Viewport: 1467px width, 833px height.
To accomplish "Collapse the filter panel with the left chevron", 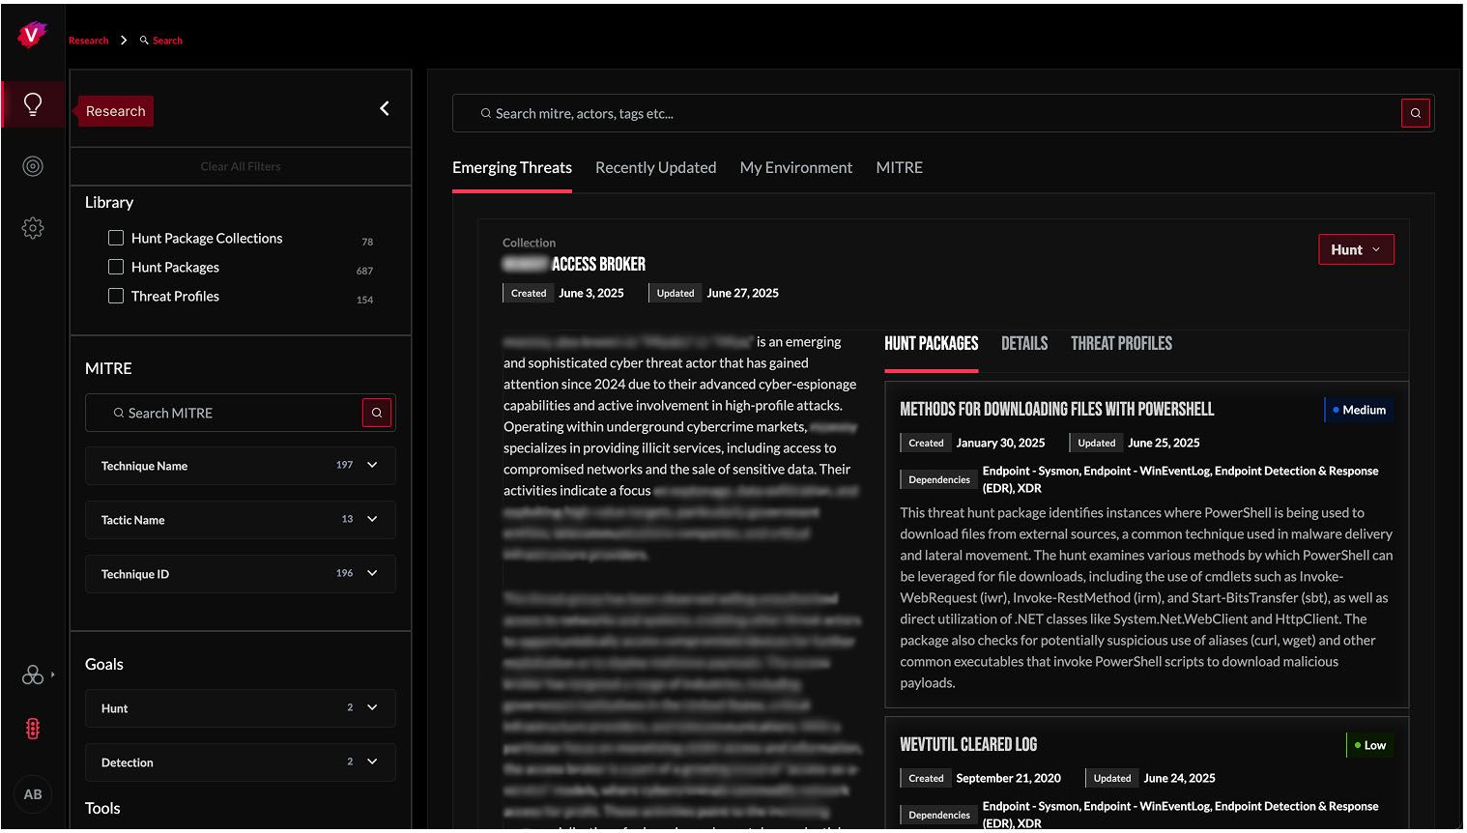I will coord(385,108).
